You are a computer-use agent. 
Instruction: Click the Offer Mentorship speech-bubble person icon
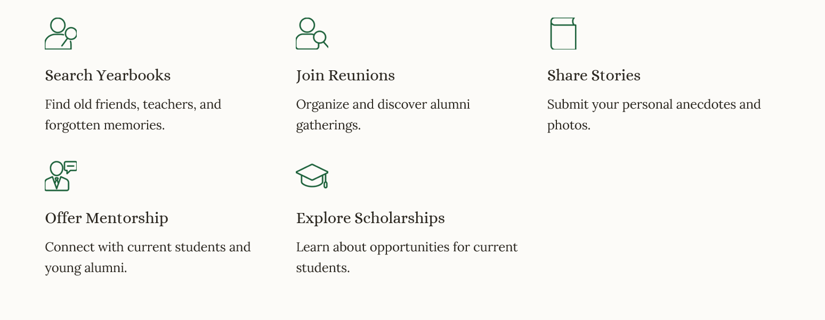click(x=60, y=176)
